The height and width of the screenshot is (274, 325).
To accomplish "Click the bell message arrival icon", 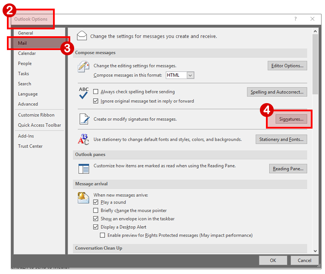I will point(83,198).
